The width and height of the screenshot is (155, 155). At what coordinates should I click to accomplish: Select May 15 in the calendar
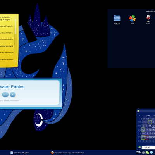pyautogui.click(x=150, y=130)
